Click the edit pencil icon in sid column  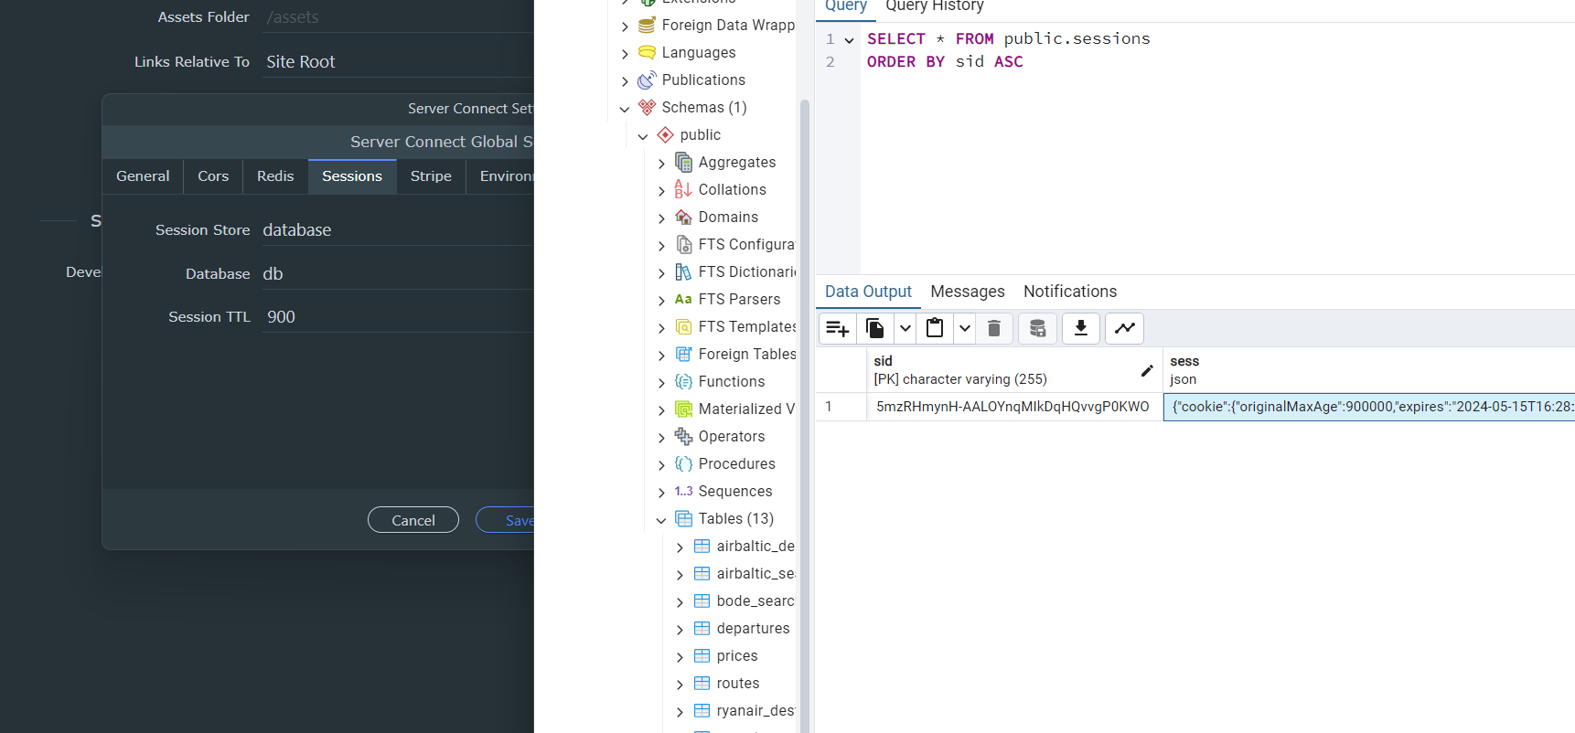click(1147, 370)
